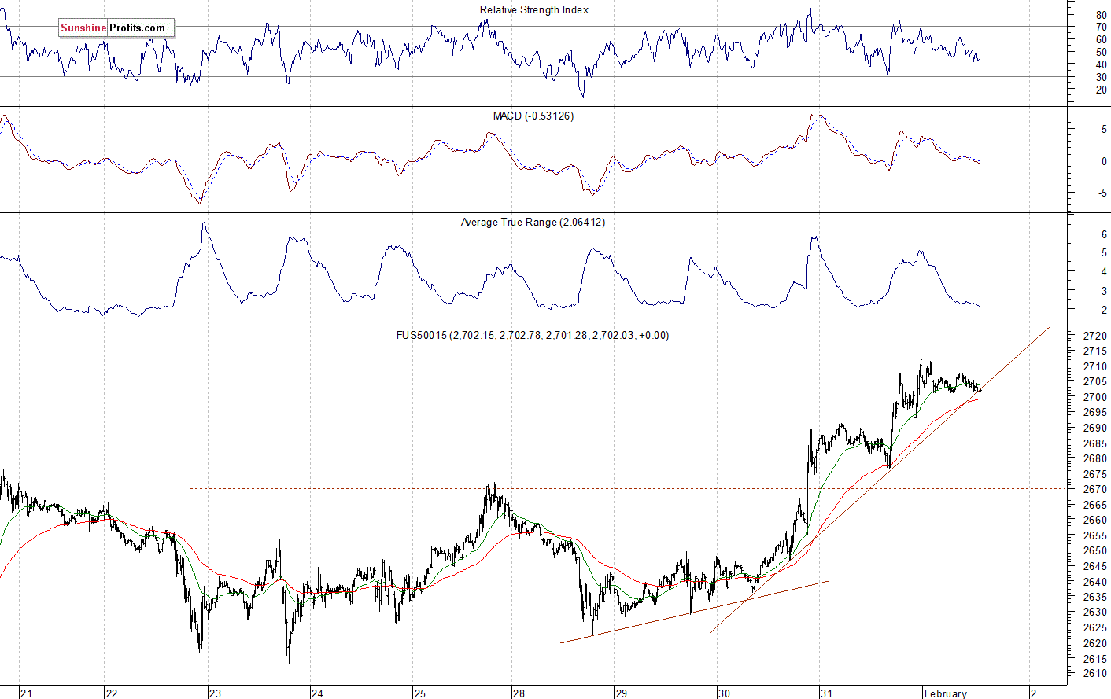Click the date label 31 on time axis
1111x699 pixels.
click(x=826, y=693)
